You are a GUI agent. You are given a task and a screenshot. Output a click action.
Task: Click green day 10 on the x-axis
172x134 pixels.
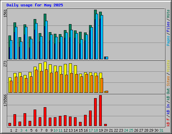[55, 130]
